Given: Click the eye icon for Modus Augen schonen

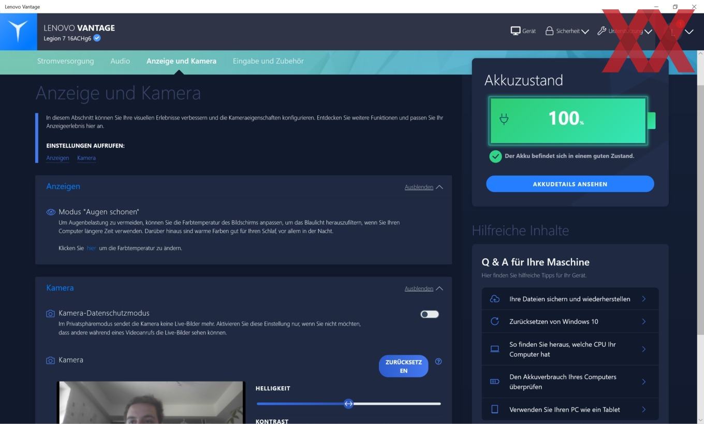Looking at the screenshot, I should coord(51,212).
